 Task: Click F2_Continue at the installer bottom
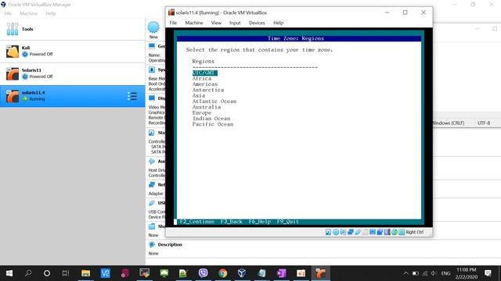click(x=197, y=222)
